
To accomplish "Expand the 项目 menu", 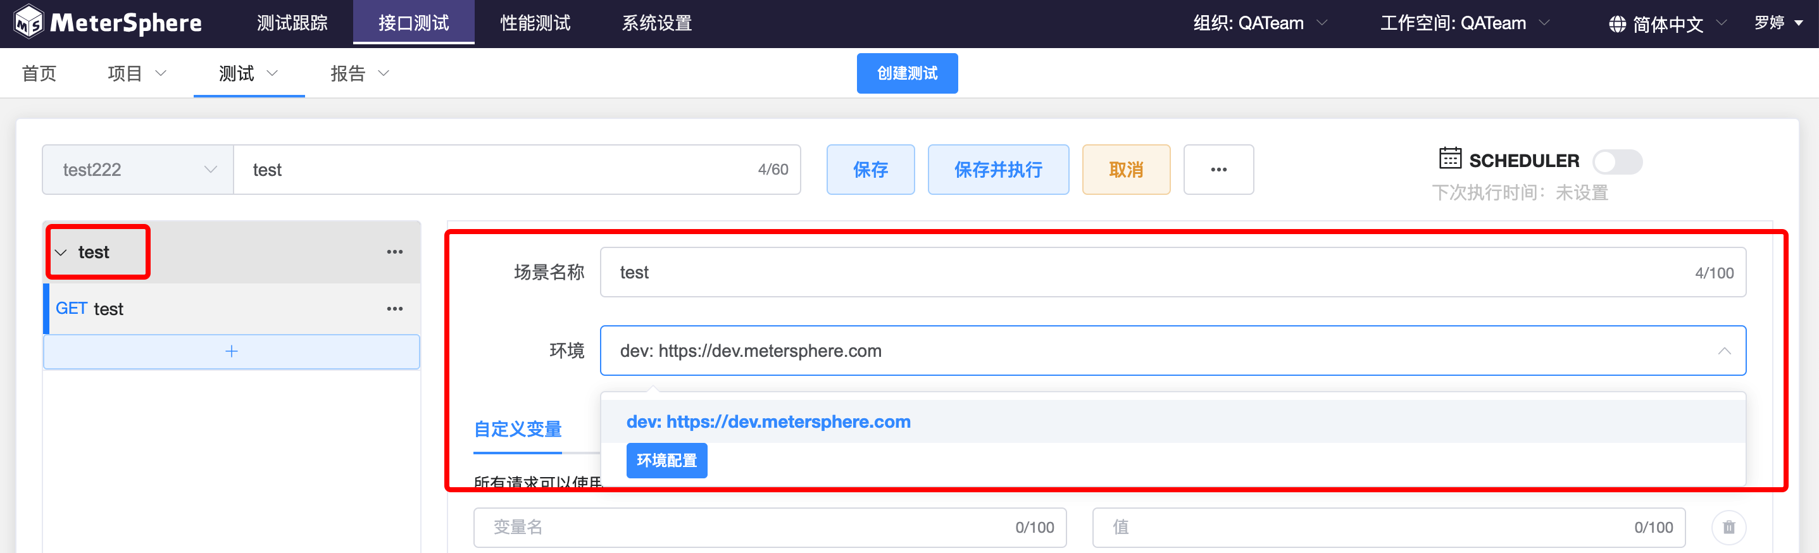I will pos(137,73).
